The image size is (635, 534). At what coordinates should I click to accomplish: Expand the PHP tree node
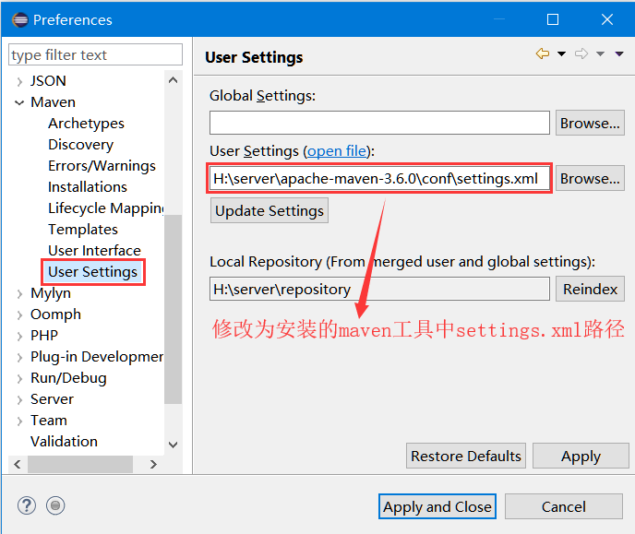point(19,337)
